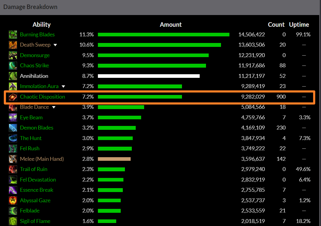
Task: Click The Hunt ability icon
Action: click(x=13, y=138)
